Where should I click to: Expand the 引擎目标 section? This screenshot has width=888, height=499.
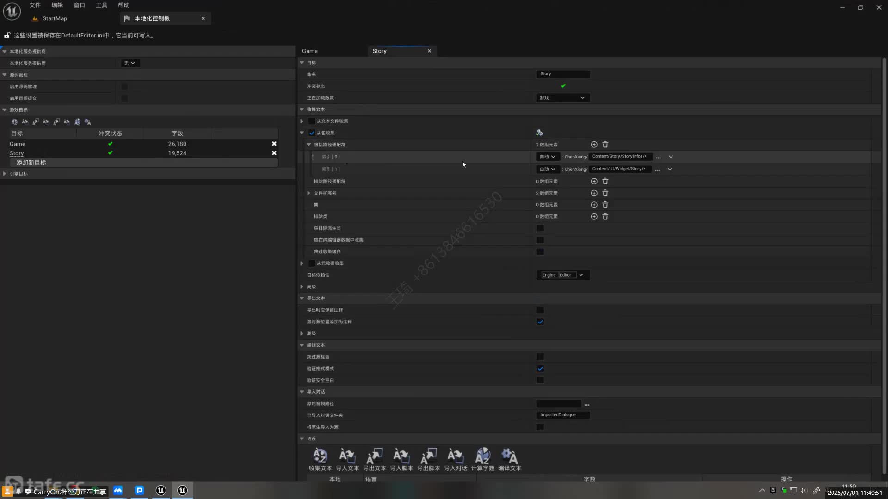coord(5,174)
